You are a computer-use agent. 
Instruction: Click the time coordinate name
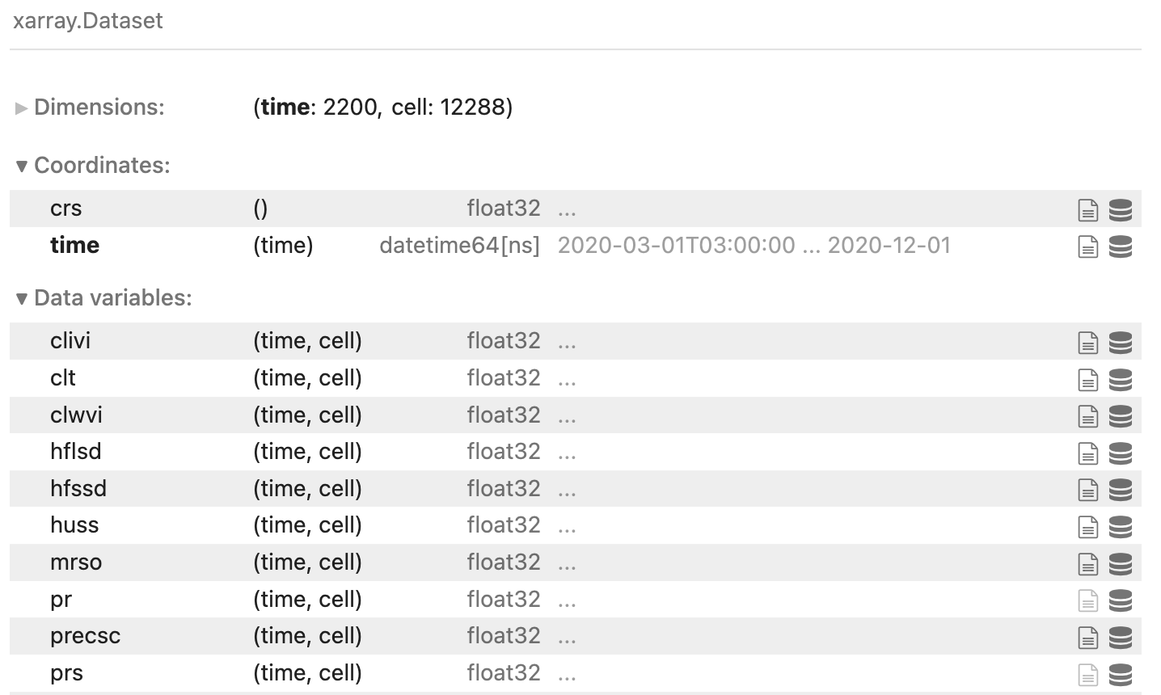pyautogui.click(x=74, y=245)
